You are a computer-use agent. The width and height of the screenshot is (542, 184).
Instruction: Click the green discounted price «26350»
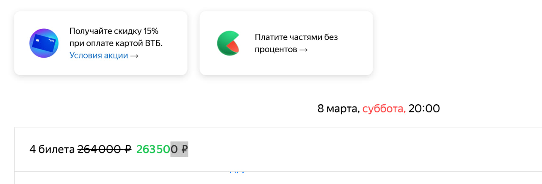coord(153,149)
